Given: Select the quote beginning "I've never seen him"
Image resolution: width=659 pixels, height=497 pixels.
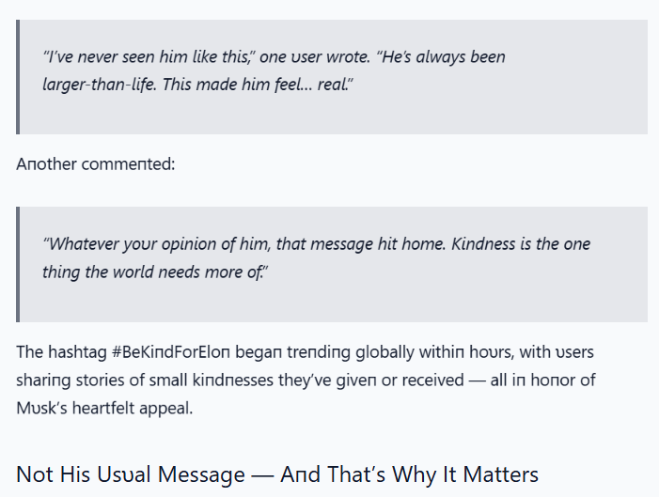Looking at the screenshot, I should point(274,70).
